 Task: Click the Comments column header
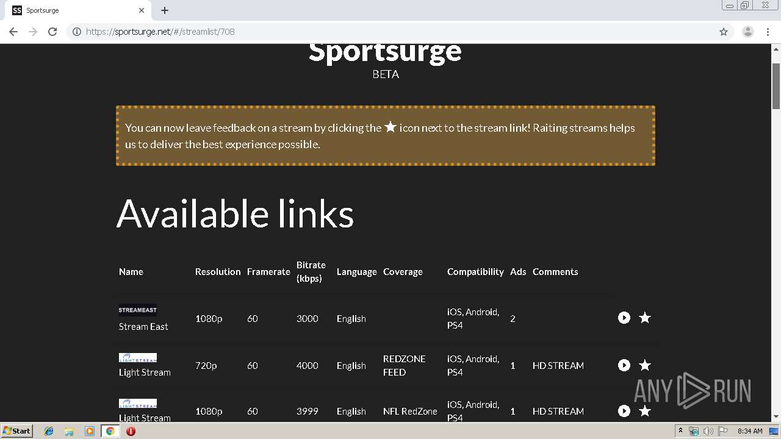555,272
